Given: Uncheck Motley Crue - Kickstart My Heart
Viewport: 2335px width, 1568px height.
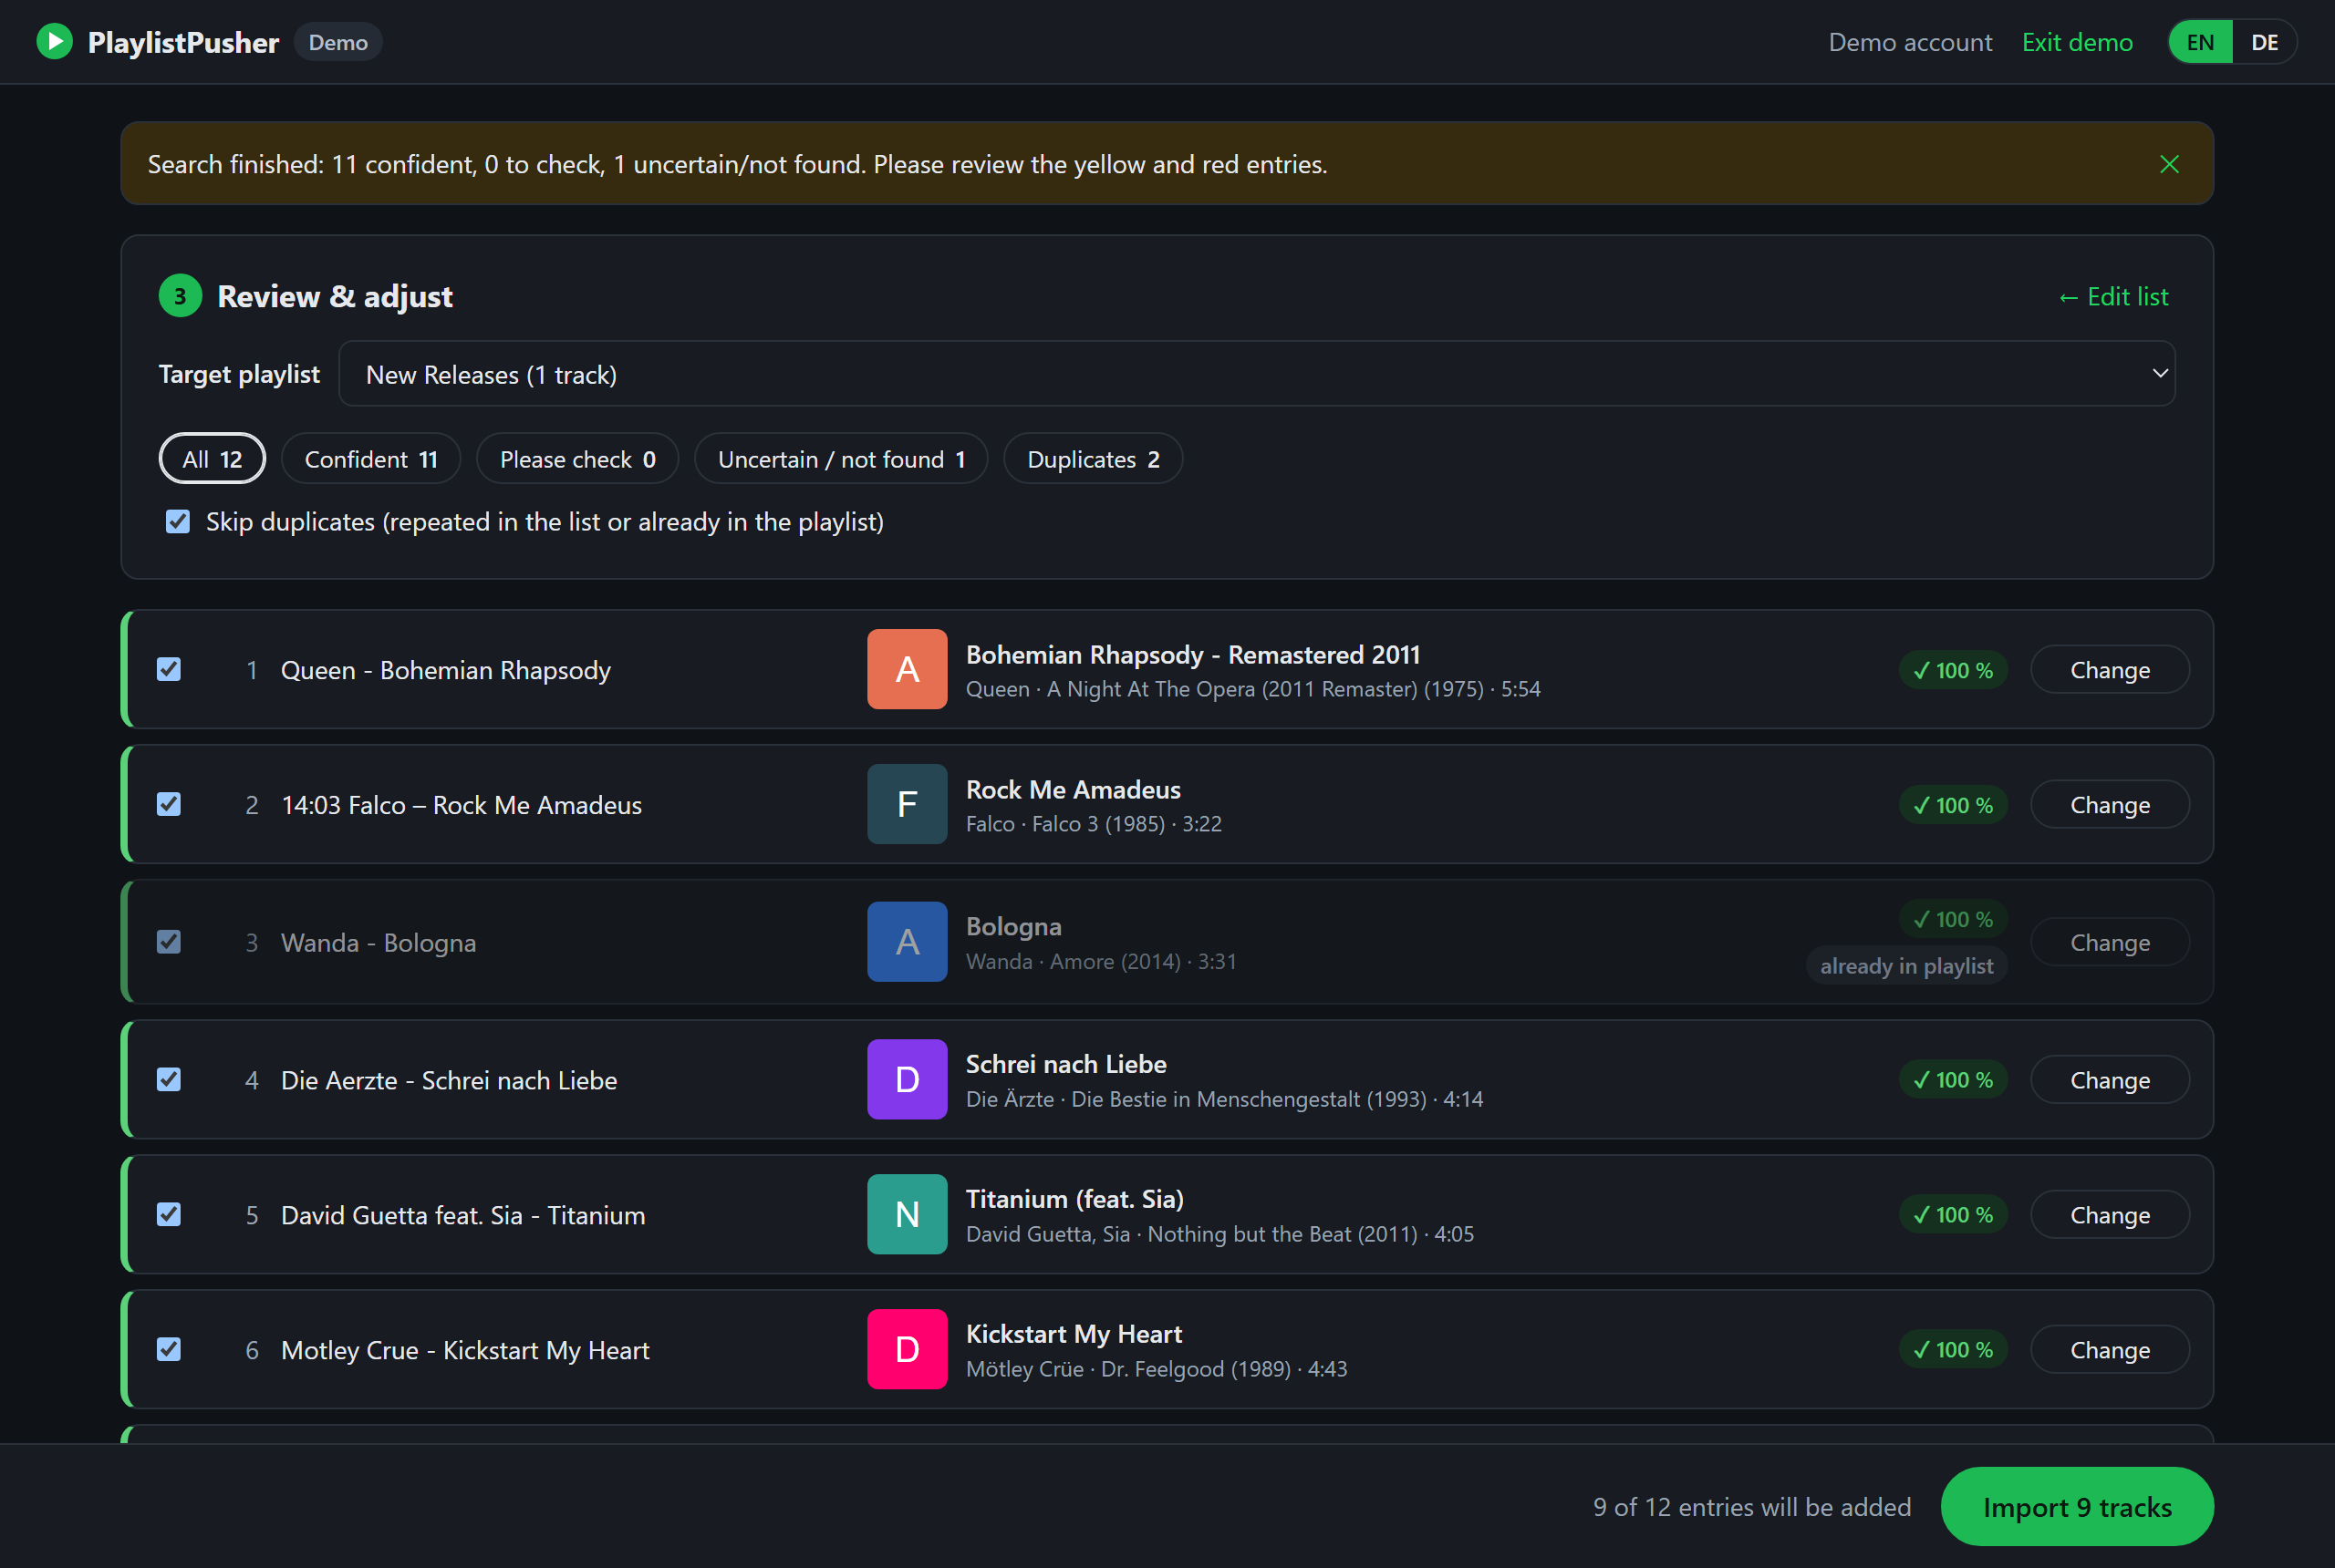Looking at the screenshot, I should [169, 1349].
